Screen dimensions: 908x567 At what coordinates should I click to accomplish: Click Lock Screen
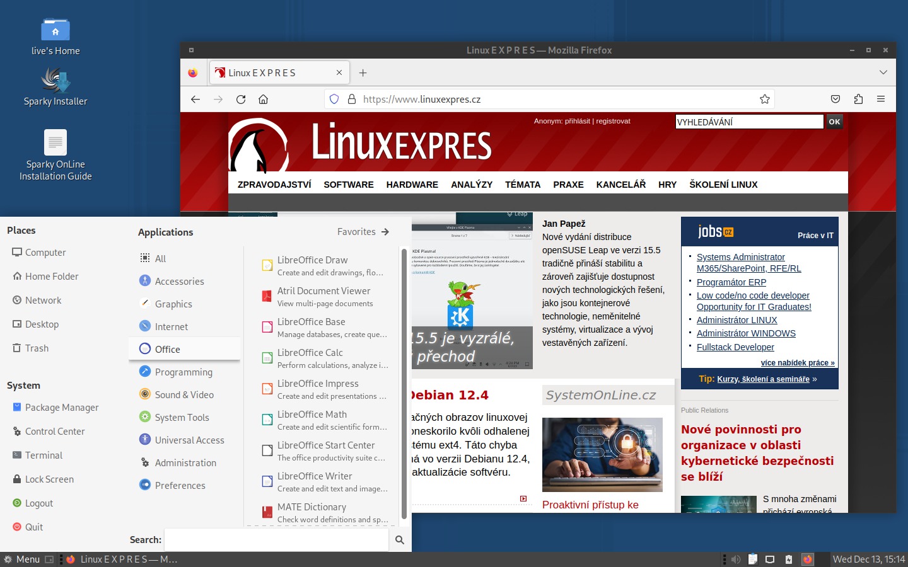coord(43,479)
